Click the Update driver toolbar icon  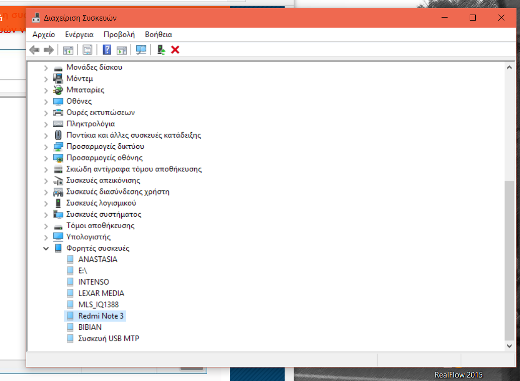161,50
